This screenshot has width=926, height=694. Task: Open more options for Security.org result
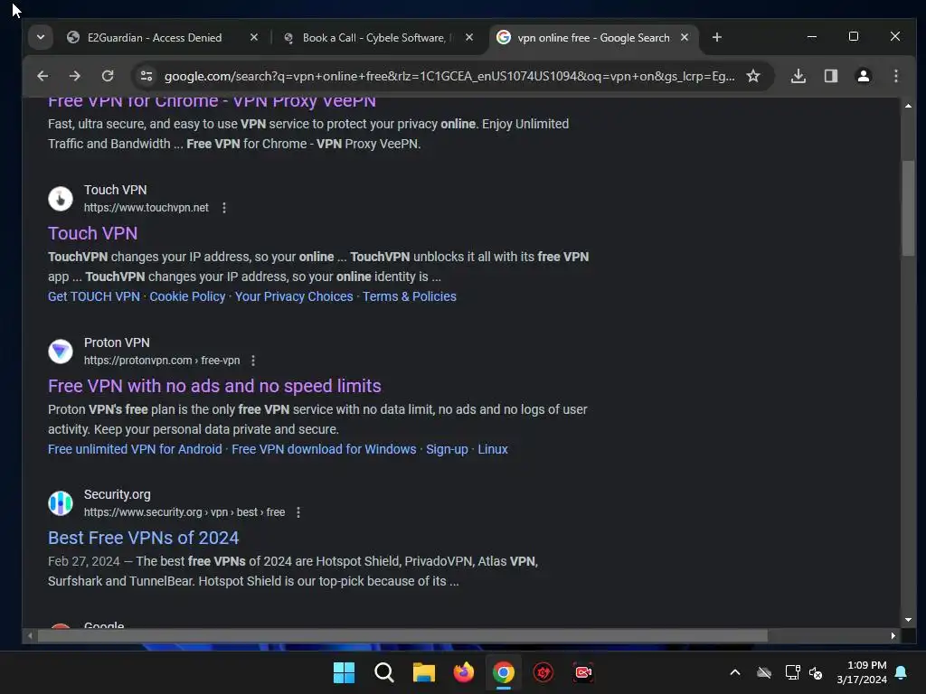point(298,512)
